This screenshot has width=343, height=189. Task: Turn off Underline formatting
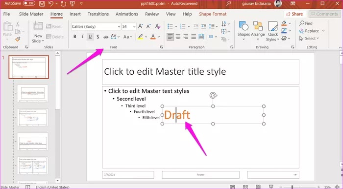click(90, 37)
